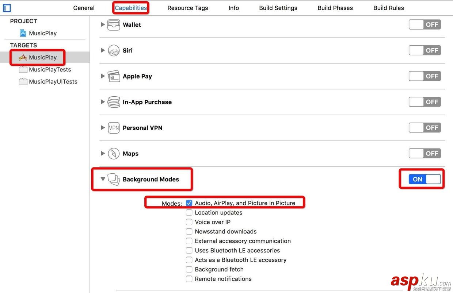Click the Apple Pay card icon
Viewport: 453px width, 293px height.
(x=114, y=76)
